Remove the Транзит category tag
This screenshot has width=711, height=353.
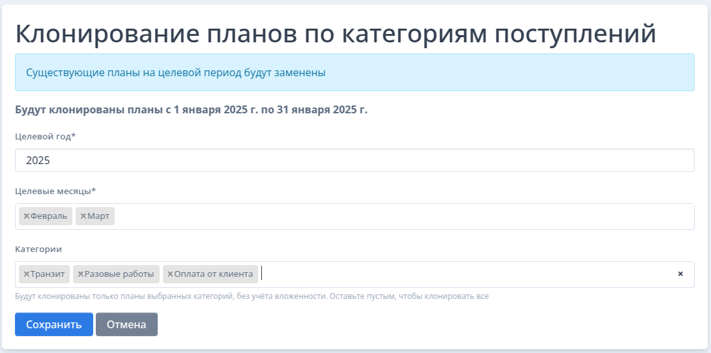pos(26,274)
